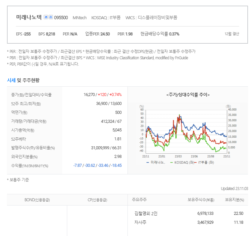The height and width of the screenshot is (236, 252).
Task: Click the 외국인지분율(%) row label
Action: 24,157
